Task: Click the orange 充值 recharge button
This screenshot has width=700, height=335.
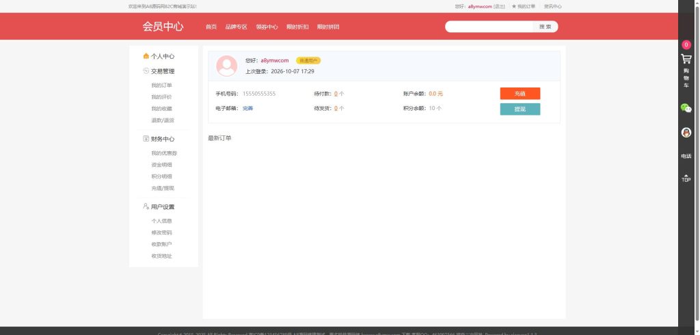Action: click(x=520, y=94)
